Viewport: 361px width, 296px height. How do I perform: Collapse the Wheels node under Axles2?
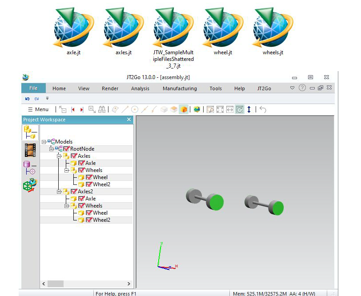point(66,206)
